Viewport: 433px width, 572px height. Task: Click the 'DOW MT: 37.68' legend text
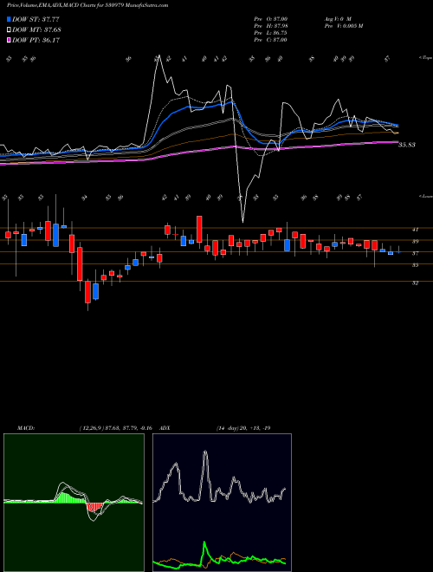(36, 29)
